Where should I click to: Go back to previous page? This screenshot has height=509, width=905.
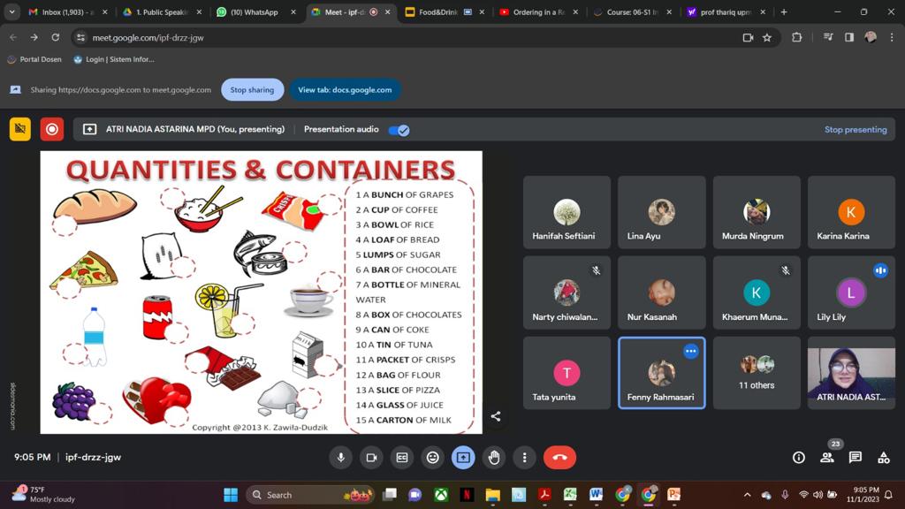pos(12,37)
